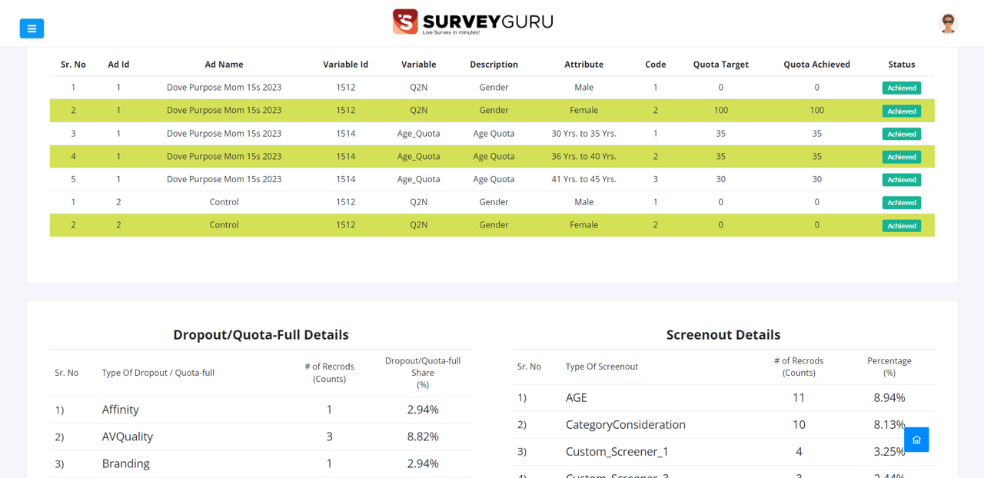Viewport: 984px width, 478px height.
Task: Click the Ad Name column header
Action: click(x=224, y=65)
